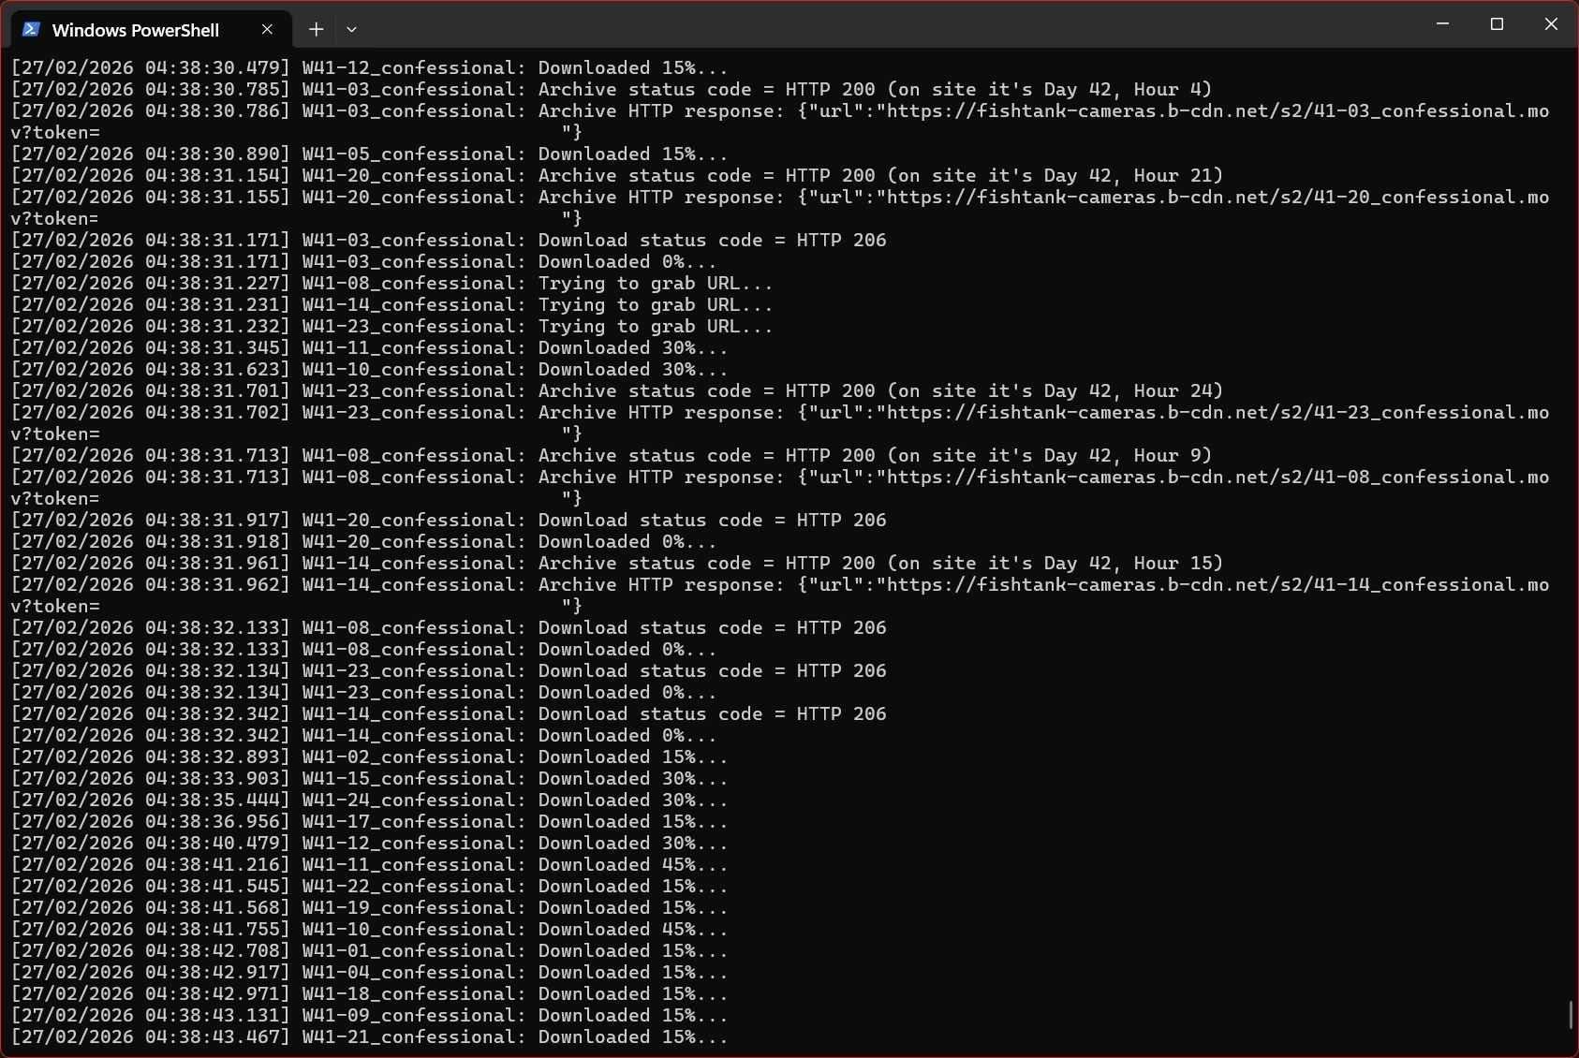This screenshot has width=1579, height=1058.
Task: Click 'Trying to grab URL...' on the W41-23 line
Action: tap(656, 327)
